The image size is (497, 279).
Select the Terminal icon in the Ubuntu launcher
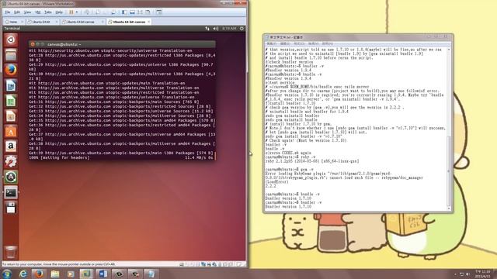point(11,192)
